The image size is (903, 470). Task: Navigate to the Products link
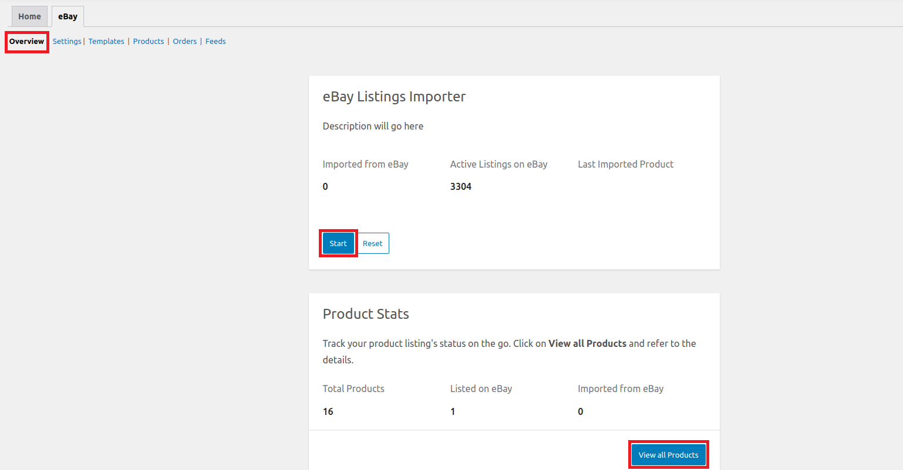tap(149, 42)
